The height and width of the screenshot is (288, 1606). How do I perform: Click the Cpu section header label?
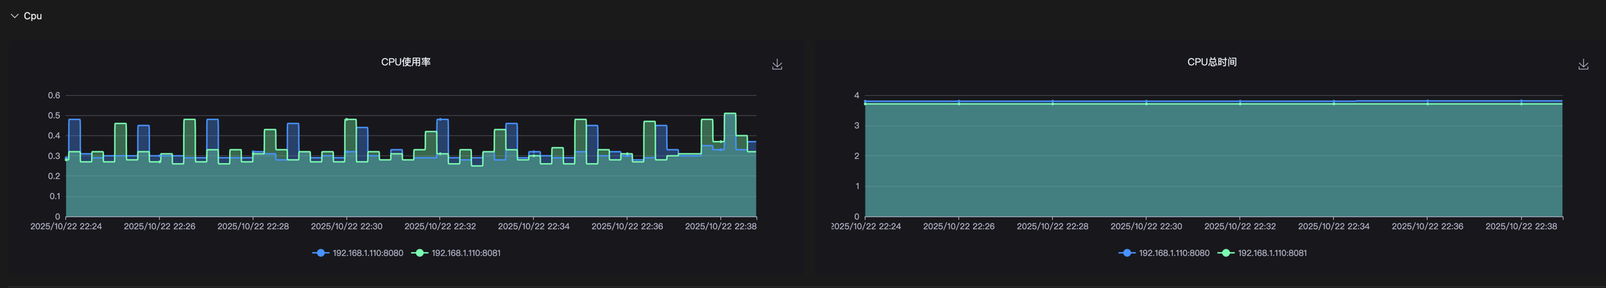click(x=33, y=16)
